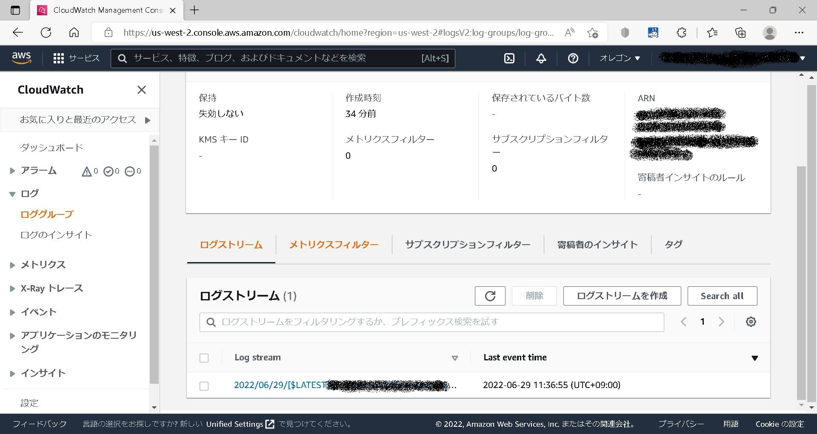817x434 pixels.
Task: Expand the インサイト navigation section
Action: pos(12,374)
